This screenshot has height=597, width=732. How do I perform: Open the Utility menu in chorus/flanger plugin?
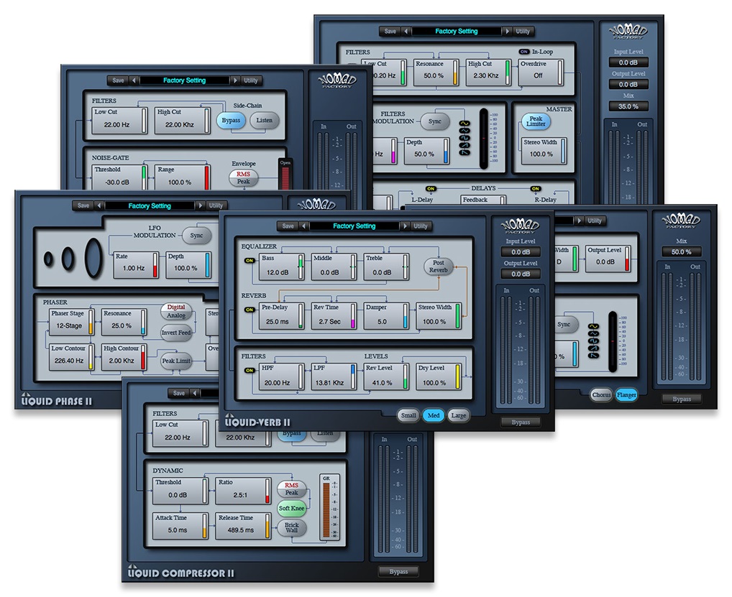[594, 221]
